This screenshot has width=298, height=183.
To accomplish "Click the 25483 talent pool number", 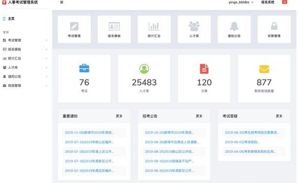I will tap(144, 83).
